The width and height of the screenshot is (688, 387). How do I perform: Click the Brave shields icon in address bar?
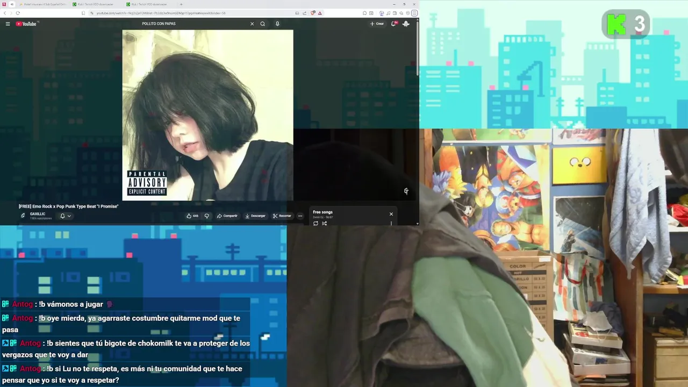click(x=313, y=13)
